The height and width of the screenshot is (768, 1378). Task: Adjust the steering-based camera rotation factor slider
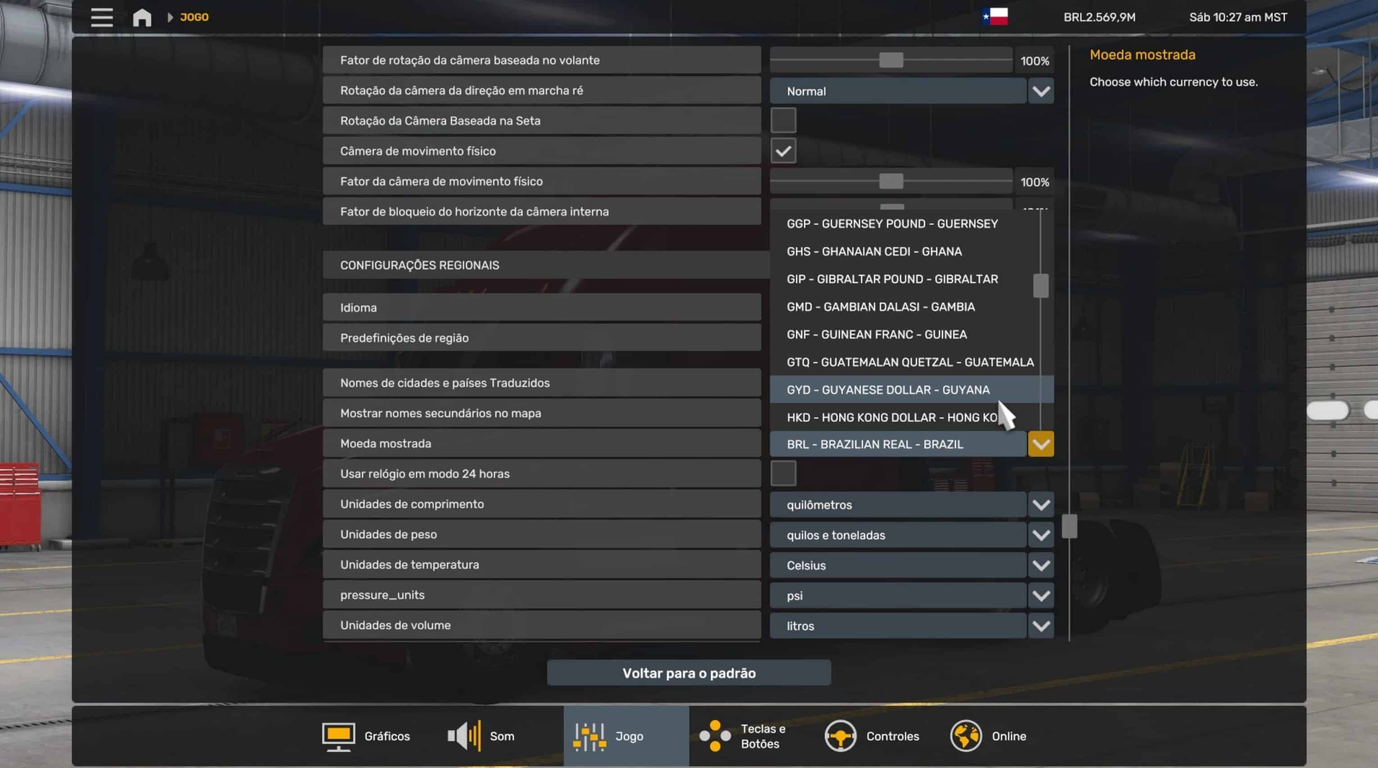tap(891, 60)
